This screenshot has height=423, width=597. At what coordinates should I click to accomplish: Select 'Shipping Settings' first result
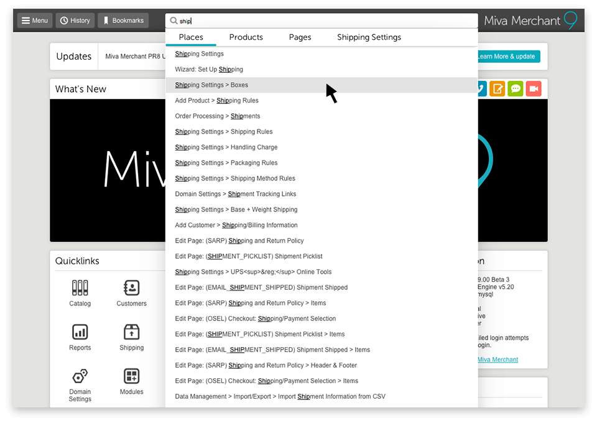click(x=322, y=53)
